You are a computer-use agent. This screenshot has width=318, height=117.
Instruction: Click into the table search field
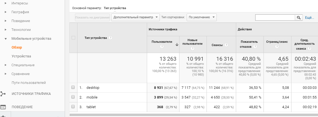tap(275, 18)
